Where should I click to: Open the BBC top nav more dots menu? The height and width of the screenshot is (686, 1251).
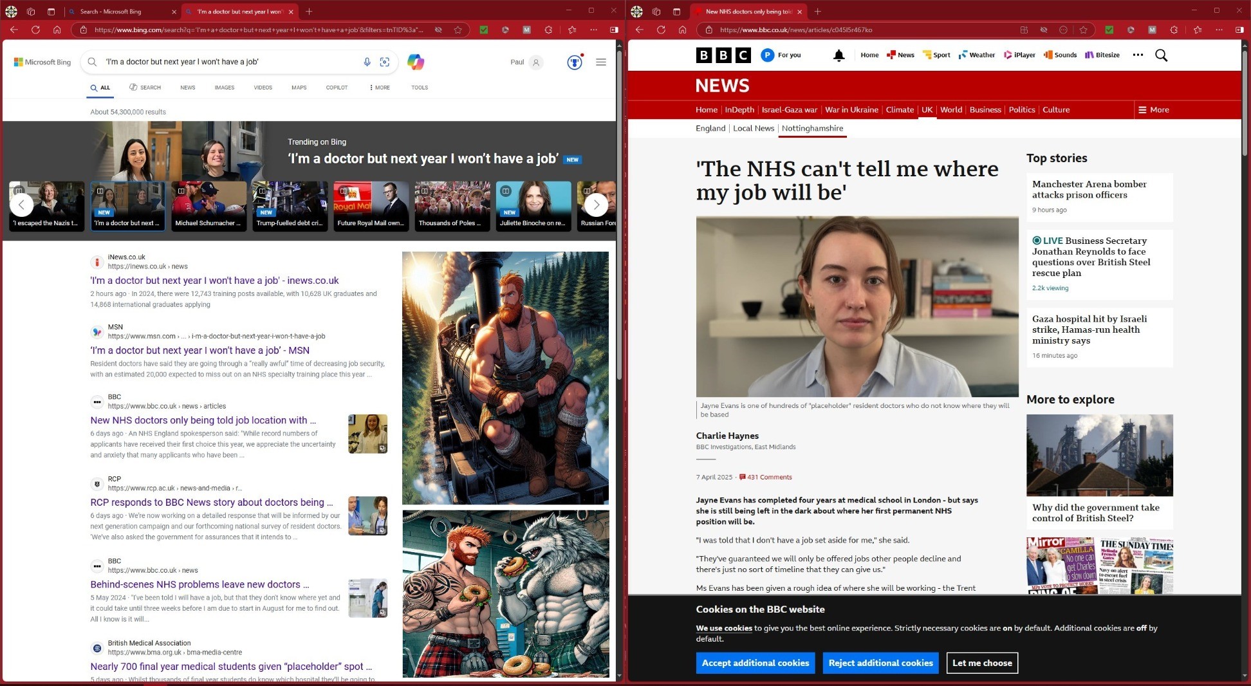(1138, 55)
